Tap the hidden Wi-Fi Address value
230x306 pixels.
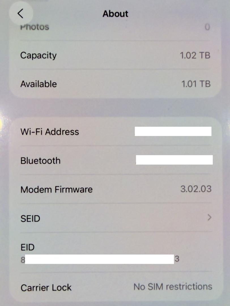click(173, 131)
